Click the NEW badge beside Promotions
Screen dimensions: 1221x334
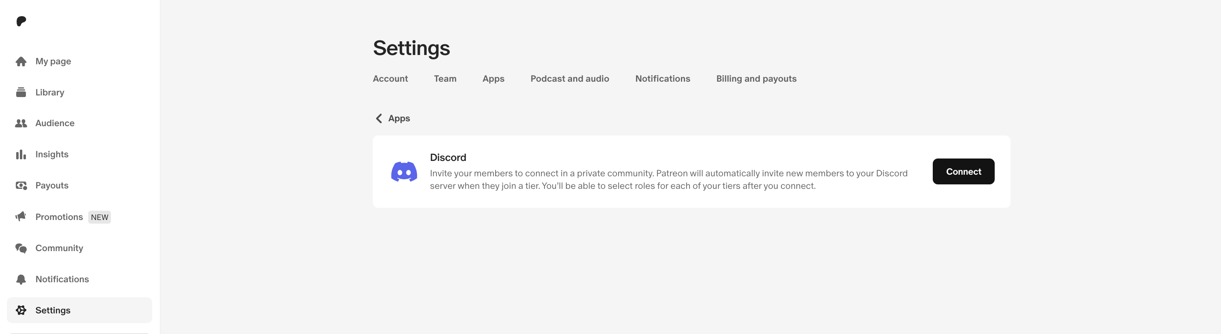[x=100, y=217]
